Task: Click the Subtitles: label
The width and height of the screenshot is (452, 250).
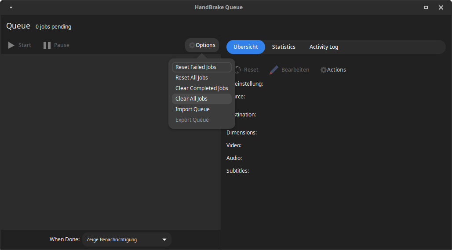Action: 237,171
